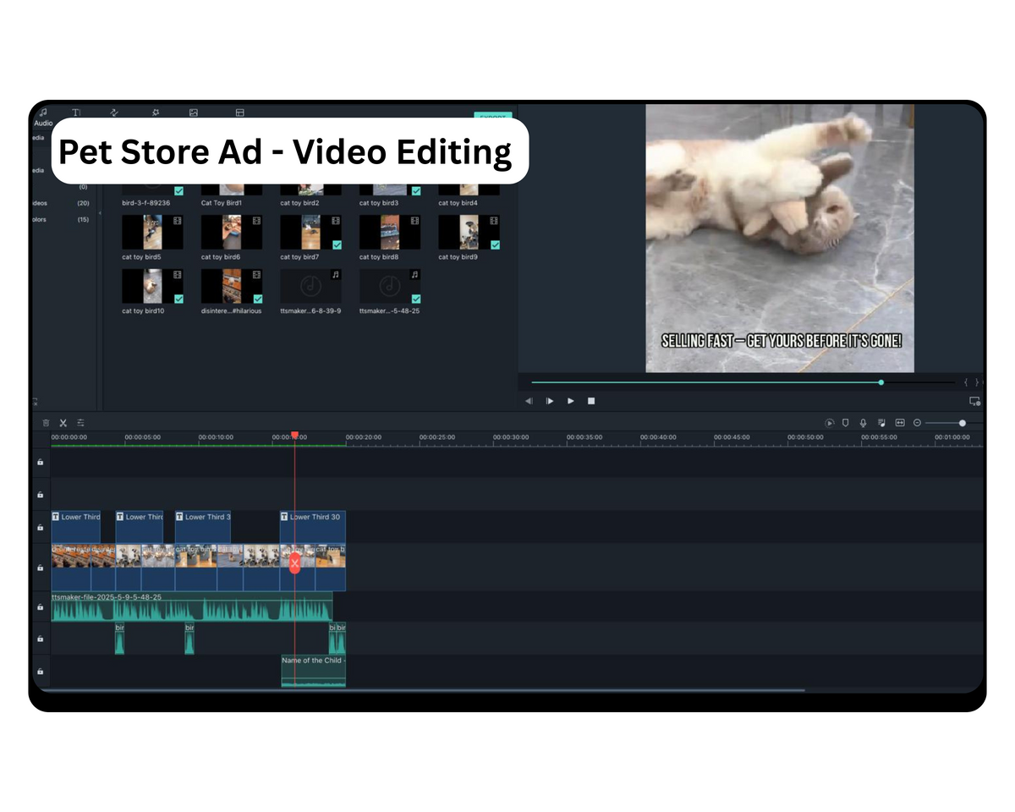
Task: Click the trash delete icon above timeline
Action: point(46,423)
